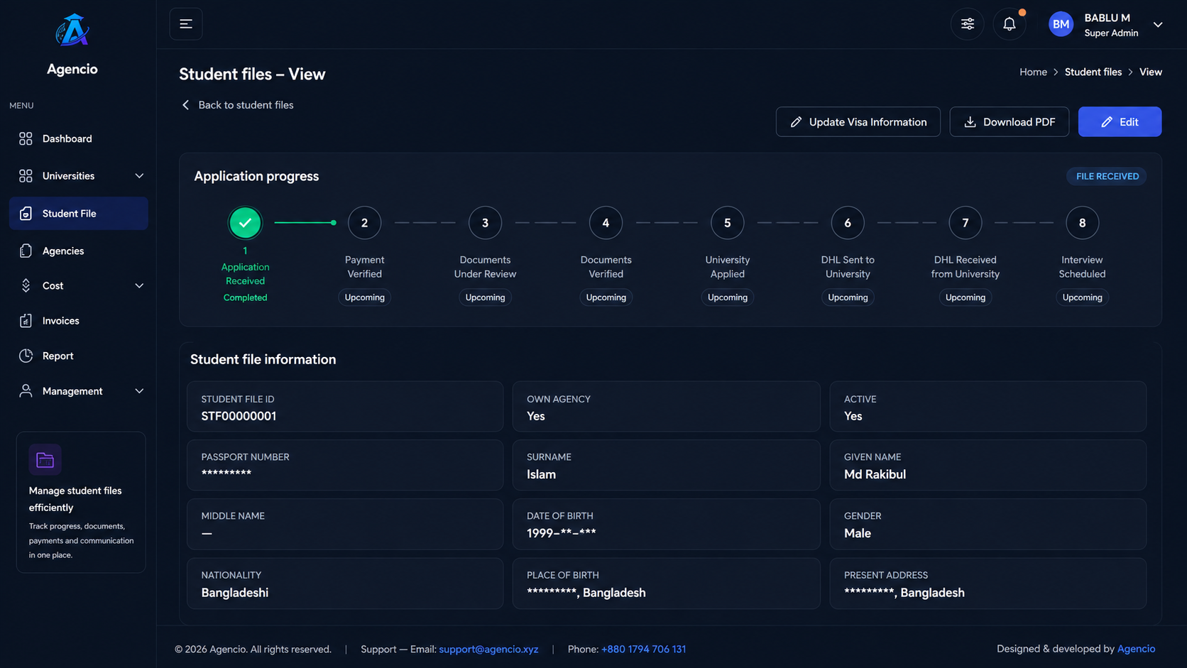Click step 5 University Applied circle
Viewport: 1187px width, 668px height.
pos(727,223)
